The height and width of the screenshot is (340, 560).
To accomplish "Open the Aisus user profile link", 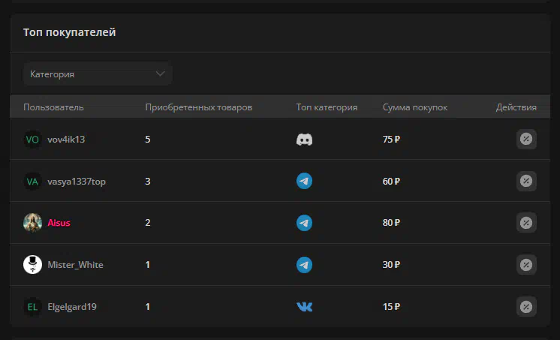I will (x=59, y=223).
